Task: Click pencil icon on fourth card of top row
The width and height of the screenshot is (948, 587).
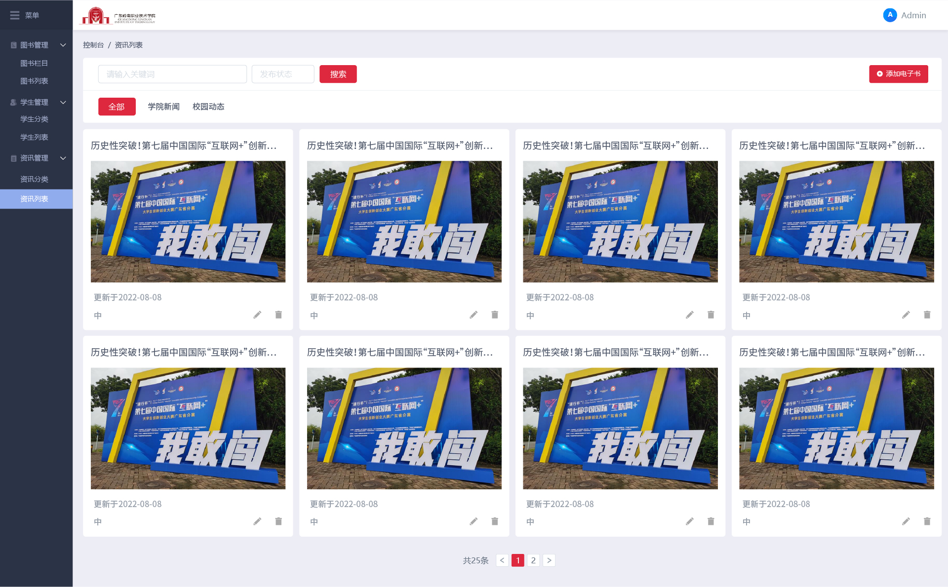Action: coord(906,315)
